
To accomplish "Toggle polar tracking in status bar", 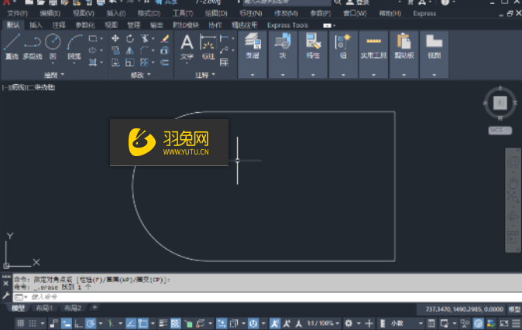I will tap(90, 323).
